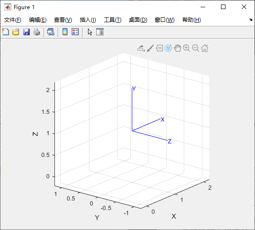Open a file with the folder icon
This screenshot has width=255, height=230.
tap(16, 32)
